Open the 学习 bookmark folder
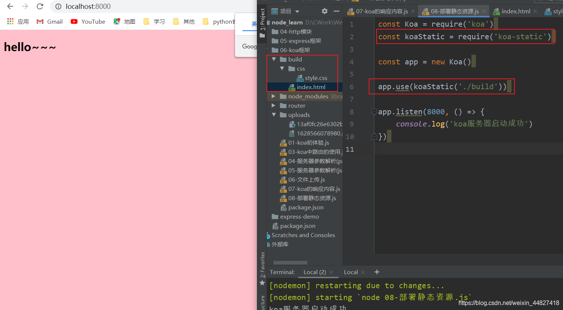The height and width of the screenshot is (310, 563). [x=154, y=21]
